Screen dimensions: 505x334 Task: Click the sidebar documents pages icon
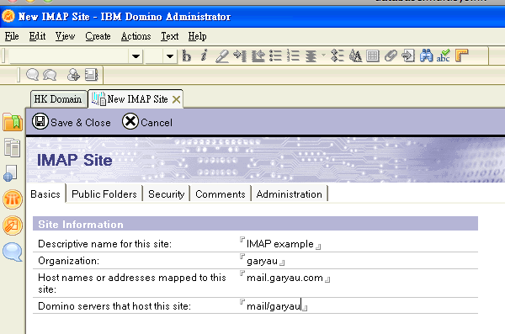[x=13, y=148]
